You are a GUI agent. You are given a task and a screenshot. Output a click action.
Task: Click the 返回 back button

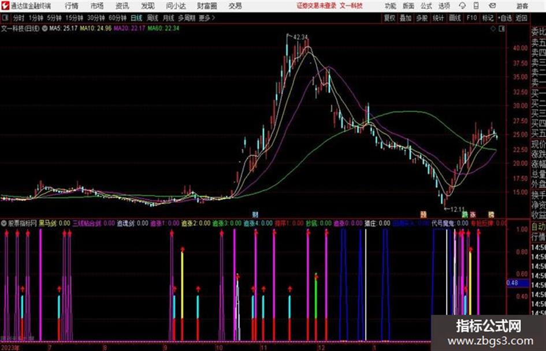(x=521, y=18)
